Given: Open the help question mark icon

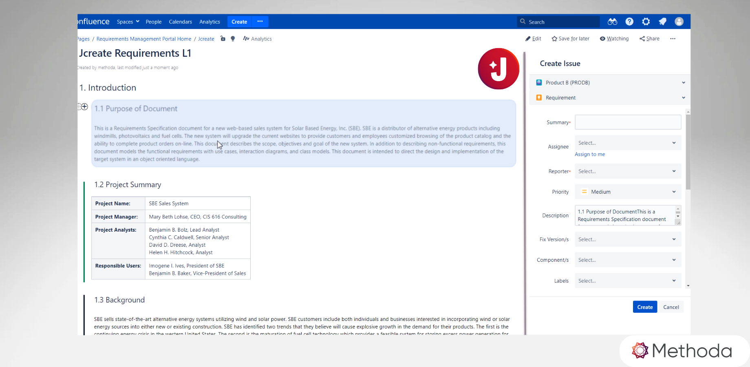Looking at the screenshot, I should [x=629, y=22].
